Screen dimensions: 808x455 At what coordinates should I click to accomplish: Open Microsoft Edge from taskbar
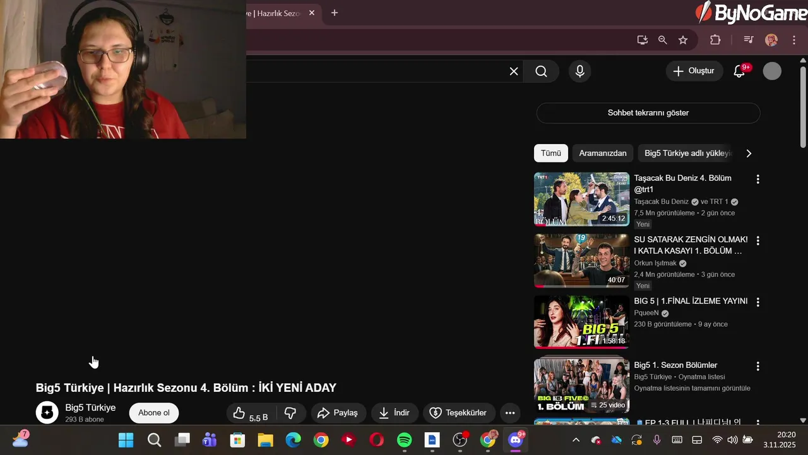[x=293, y=440]
